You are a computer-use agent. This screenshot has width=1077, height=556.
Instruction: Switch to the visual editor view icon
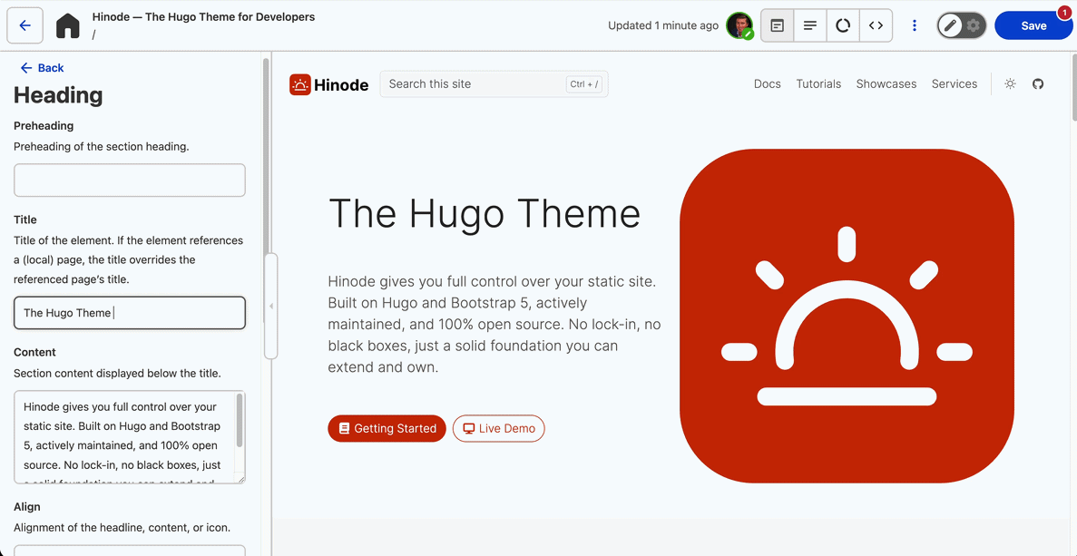(x=778, y=25)
